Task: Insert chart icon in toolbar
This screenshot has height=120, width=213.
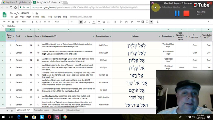Action: (x=147, y=22)
